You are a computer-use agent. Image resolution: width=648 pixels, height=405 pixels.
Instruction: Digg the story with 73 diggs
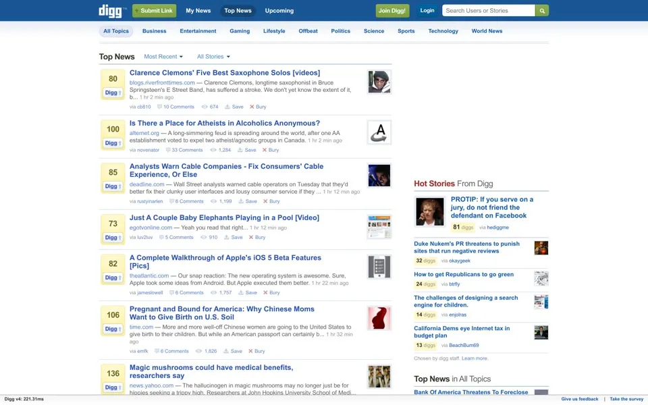tap(113, 238)
